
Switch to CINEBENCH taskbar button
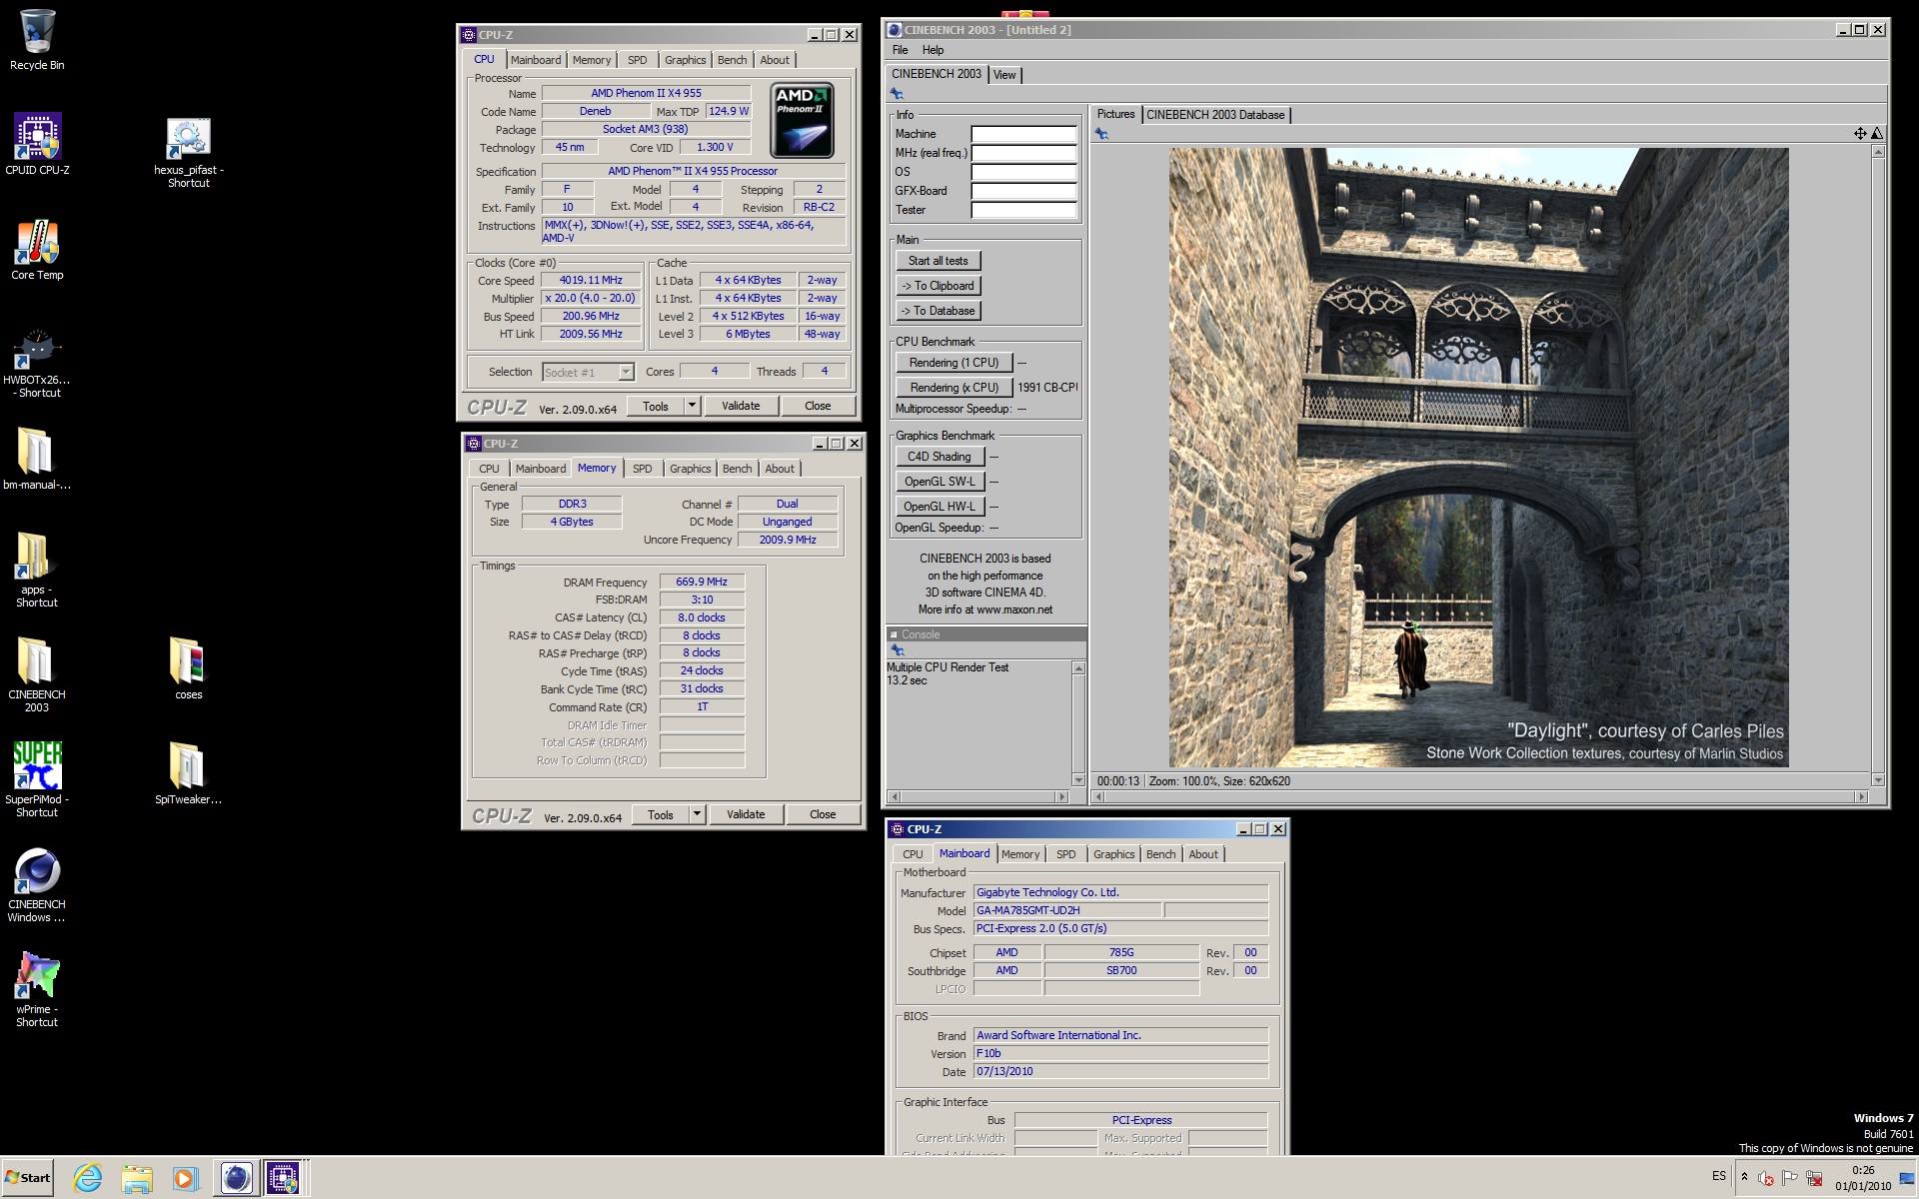(x=236, y=1178)
